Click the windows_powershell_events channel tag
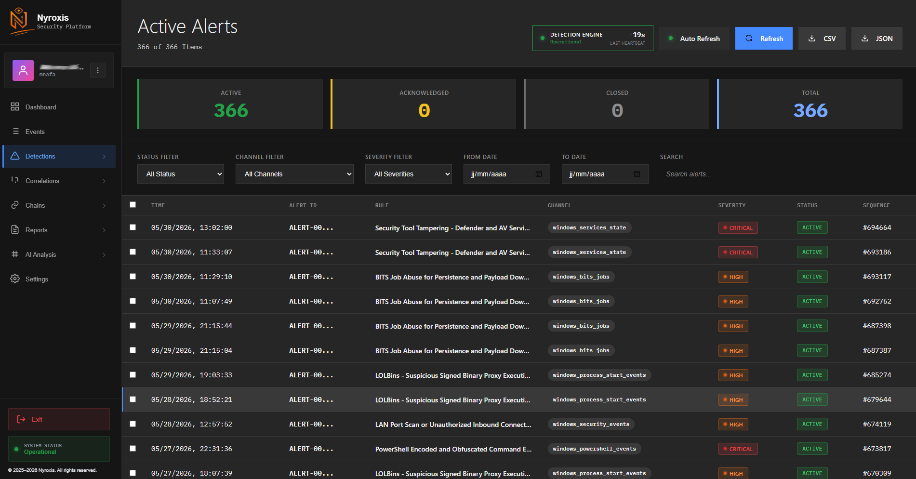916x479 pixels. 595,449
